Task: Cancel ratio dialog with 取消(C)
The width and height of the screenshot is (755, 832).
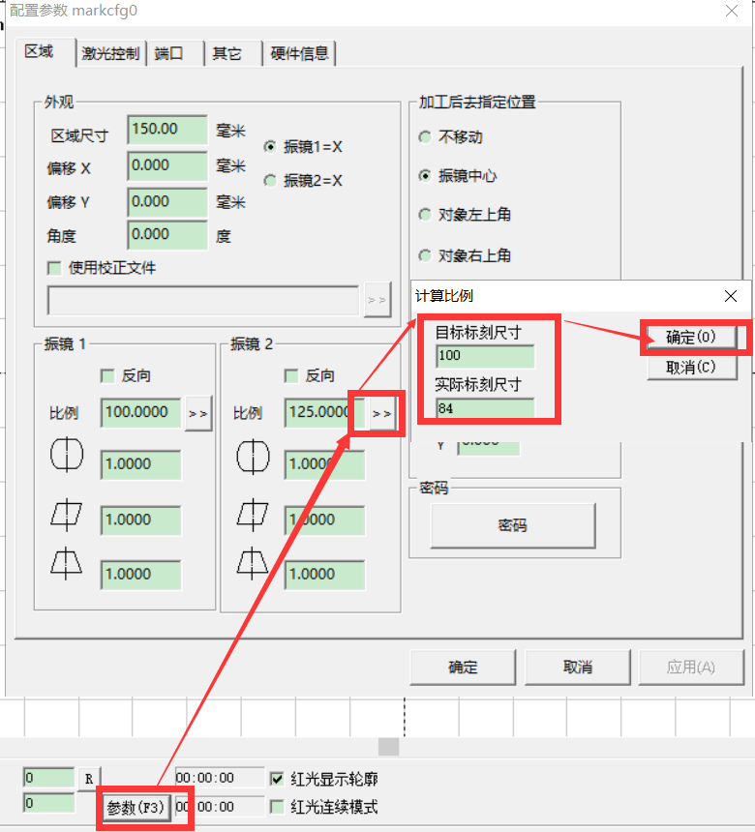Action: click(x=691, y=367)
